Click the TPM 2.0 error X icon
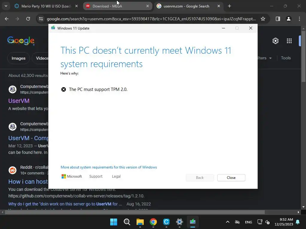This screenshot has height=229, width=306. click(x=64, y=89)
